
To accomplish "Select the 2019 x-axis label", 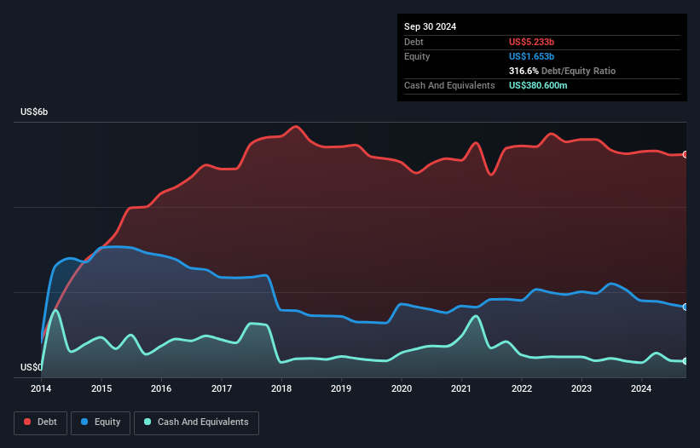I will (x=341, y=388).
